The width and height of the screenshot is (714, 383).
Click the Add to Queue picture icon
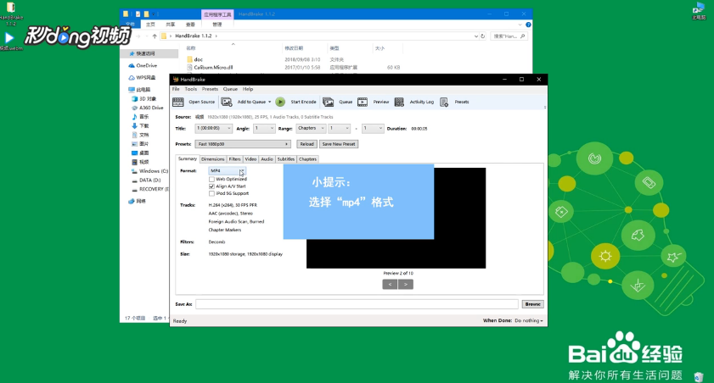coord(227,103)
